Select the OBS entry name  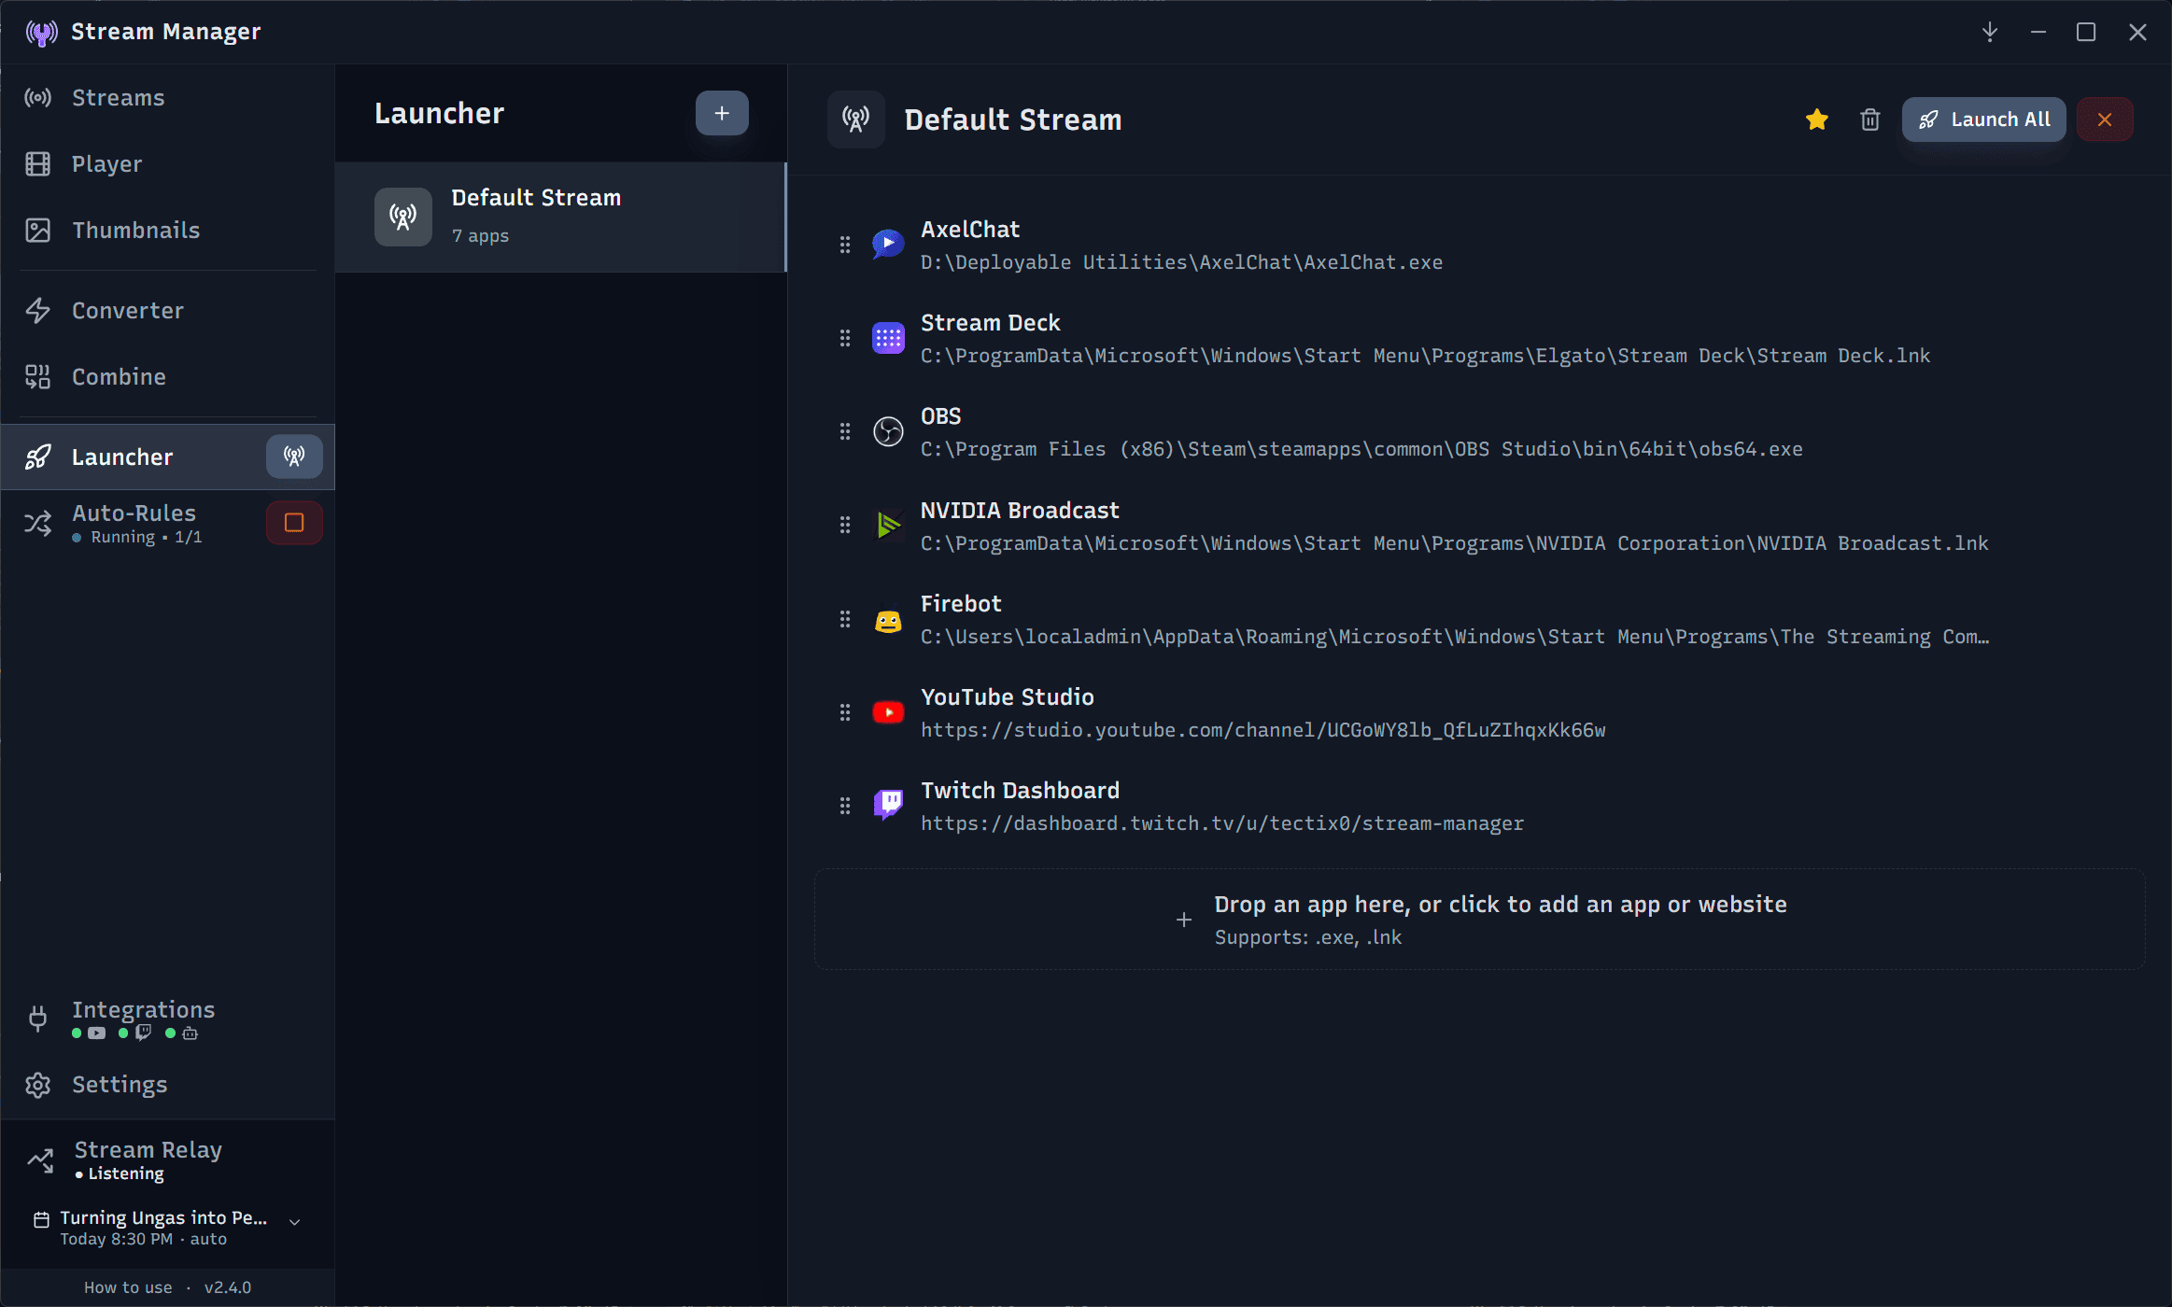[x=941, y=416]
